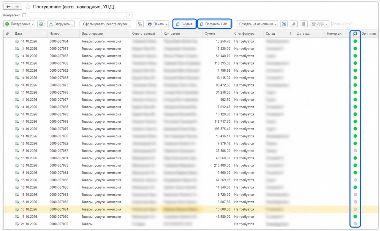Click the green status dot in row 0000-007061
Viewport: 380px width, 231px height.
pyautogui.click(x=355, y=49)
